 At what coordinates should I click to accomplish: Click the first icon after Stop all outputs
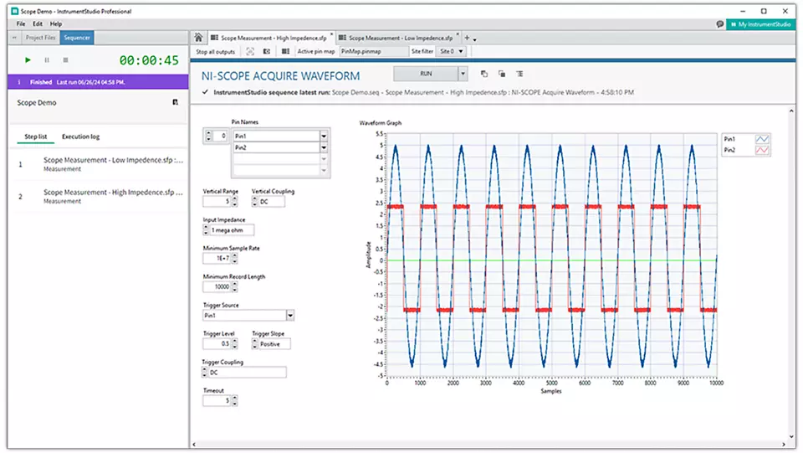[250, 52]
